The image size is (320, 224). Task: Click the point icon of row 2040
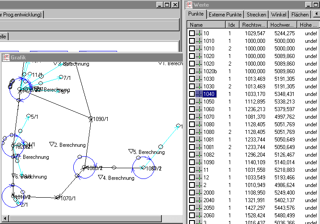click(199, 200)
